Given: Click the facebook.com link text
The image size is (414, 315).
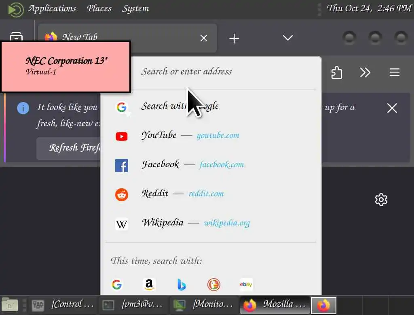Looking at the screenshot, I should point(222,164).
